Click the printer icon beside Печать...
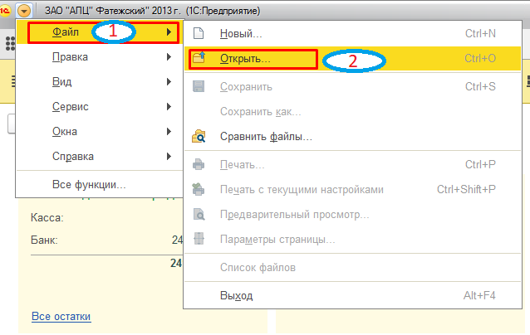Viewport: 530px width, 335px height. tap(199, 165)
